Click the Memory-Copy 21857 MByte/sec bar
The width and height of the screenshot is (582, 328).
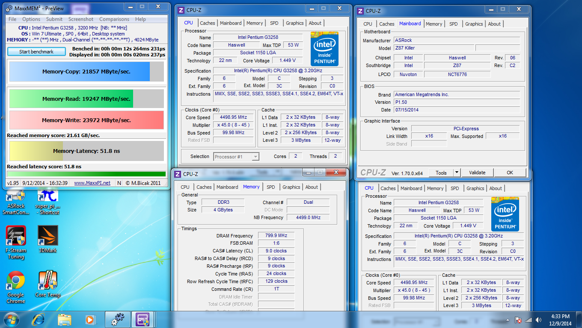[86, 72]
